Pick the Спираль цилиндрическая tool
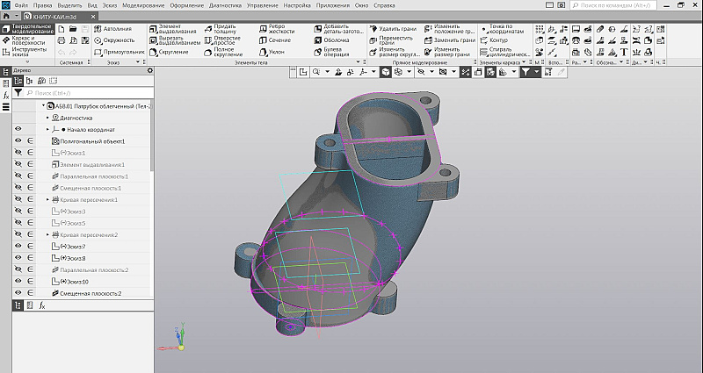The image size is (703, 373). (x=503, y=52)
